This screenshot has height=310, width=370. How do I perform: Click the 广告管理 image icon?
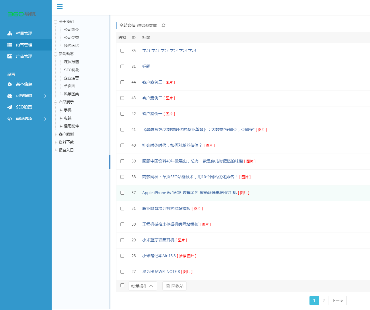coord(10,56)
